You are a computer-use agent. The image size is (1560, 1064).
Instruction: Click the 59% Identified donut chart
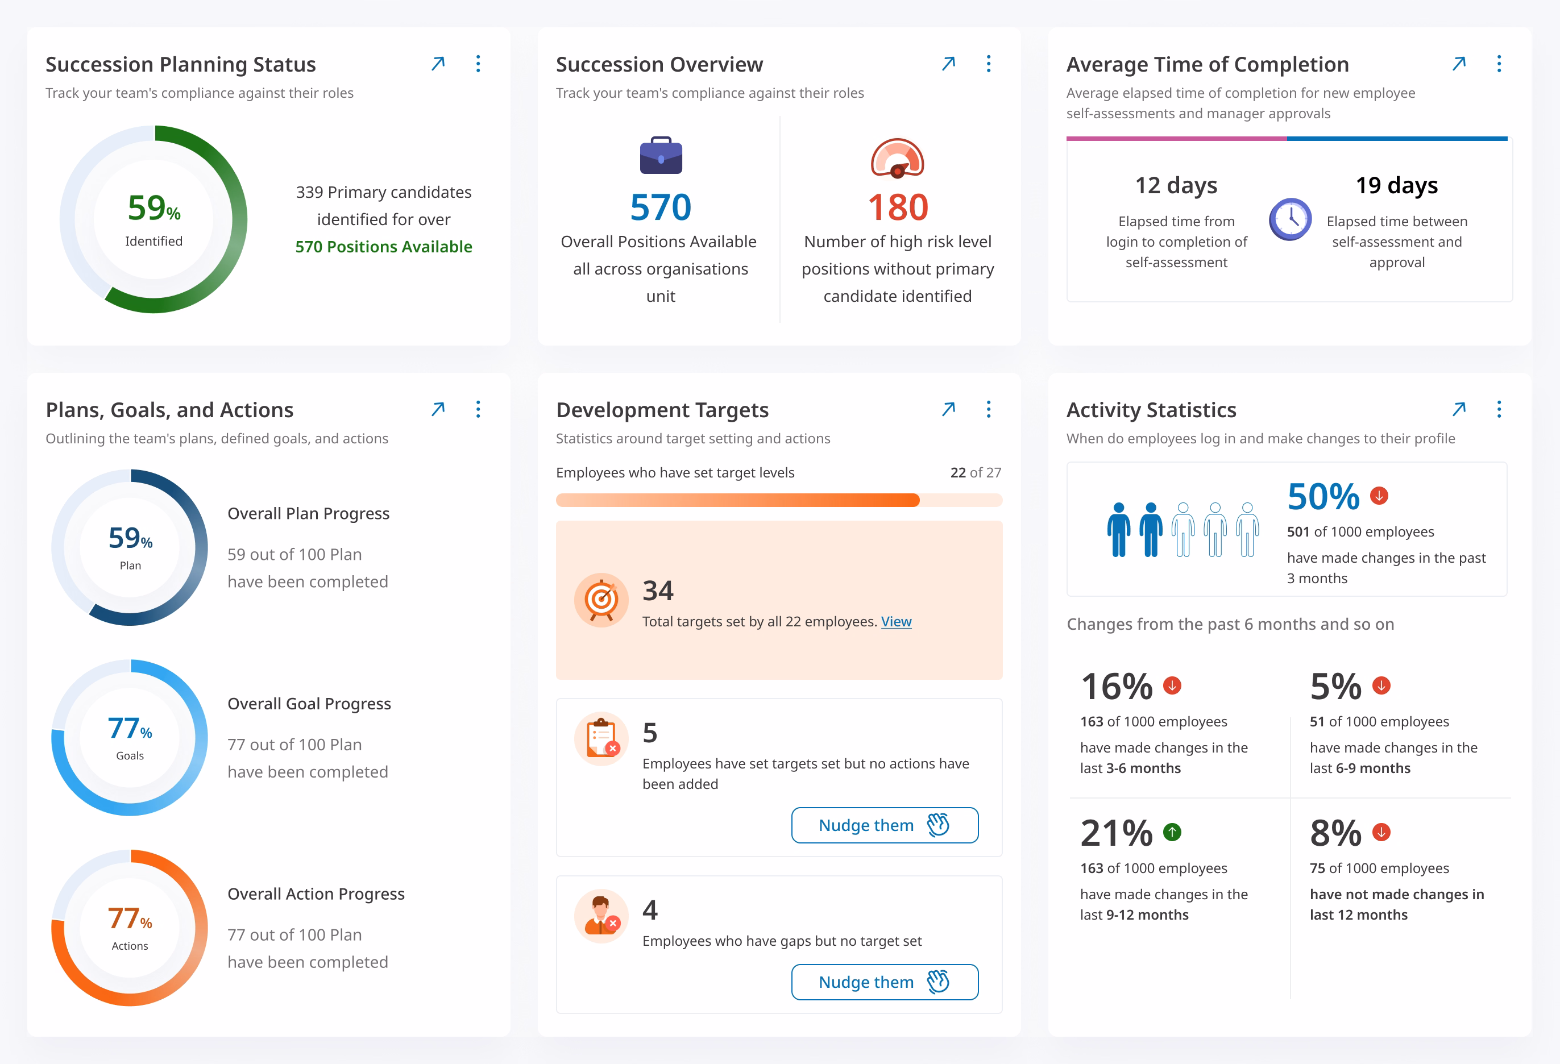point(153,219)
